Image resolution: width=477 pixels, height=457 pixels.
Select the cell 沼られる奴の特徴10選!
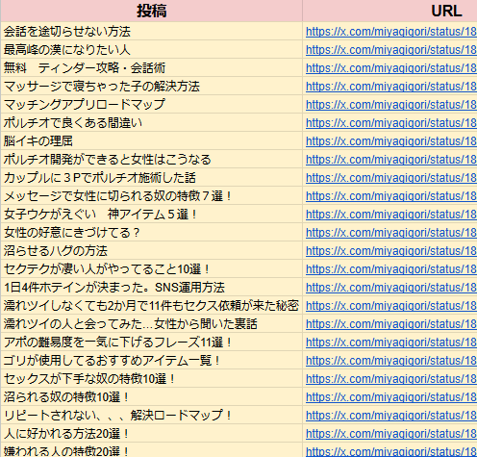152,396
